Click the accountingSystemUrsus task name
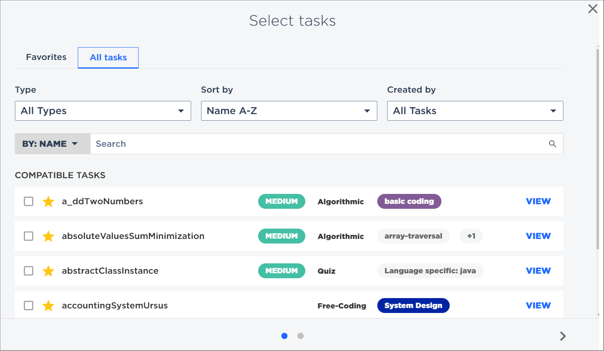This screenshot has width=604, height=351. pyautogui.click(x=115, y=306)
